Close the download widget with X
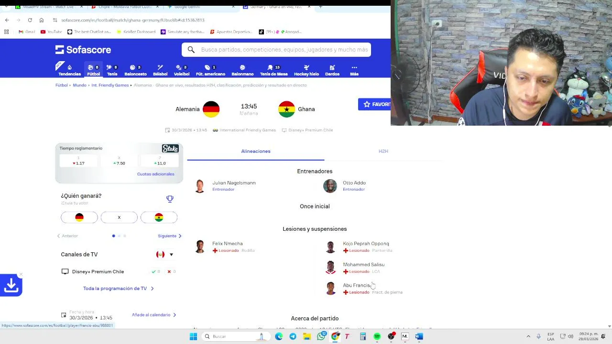This screenshot has height=344, width=612. tap(21, 275)
